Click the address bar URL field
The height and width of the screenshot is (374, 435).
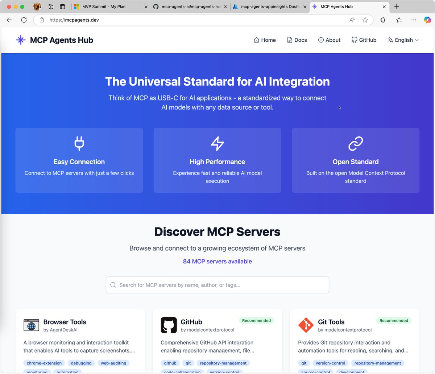point(203,20)
